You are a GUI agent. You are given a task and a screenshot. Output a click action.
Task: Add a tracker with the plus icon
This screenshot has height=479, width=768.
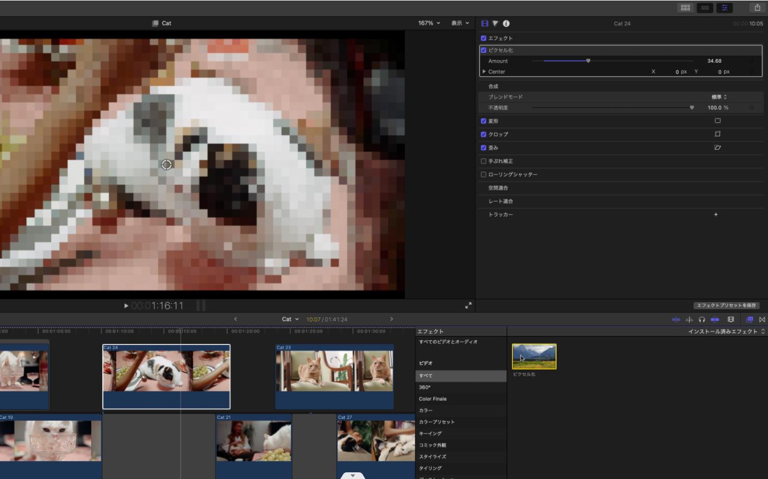coord(716,215)
